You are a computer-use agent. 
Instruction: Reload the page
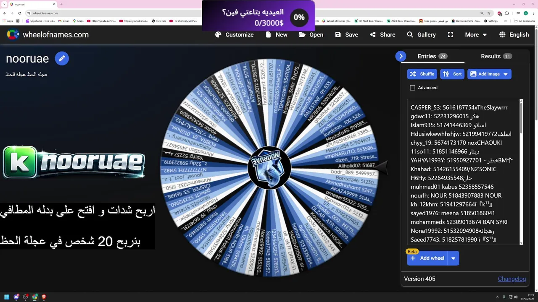19,13
